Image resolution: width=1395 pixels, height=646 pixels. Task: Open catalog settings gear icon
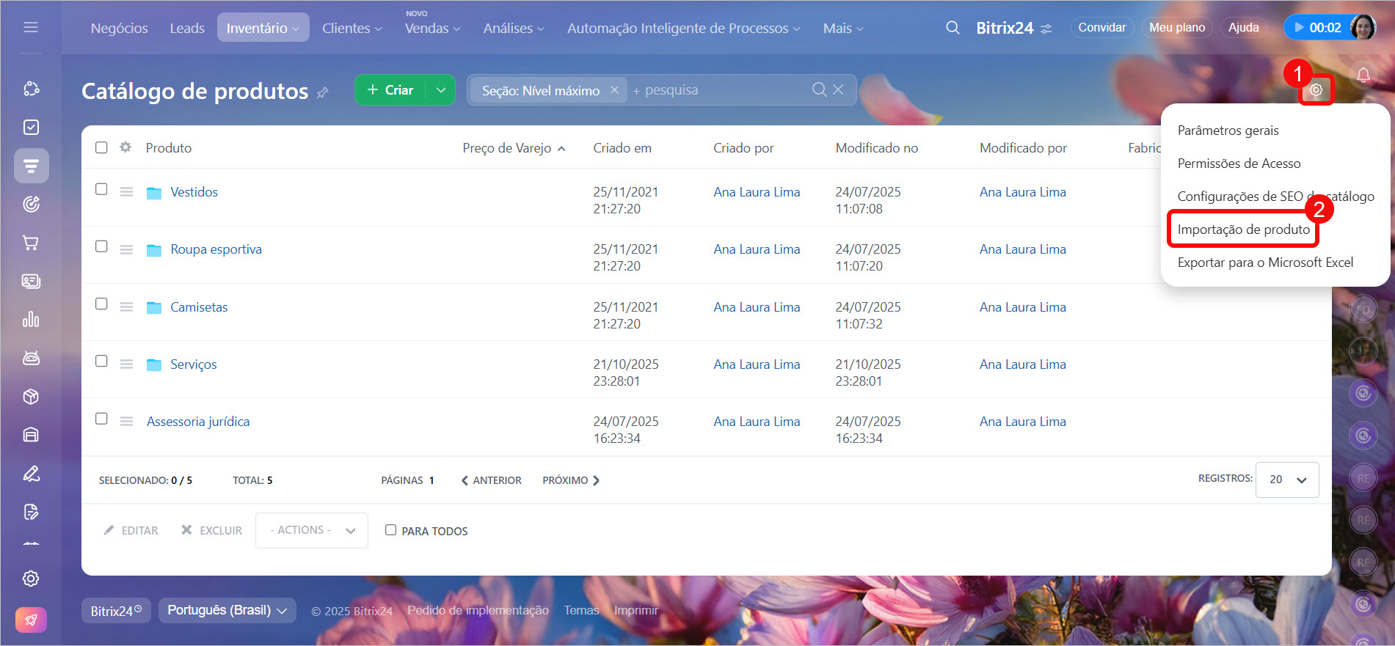tap(1316, 90)
